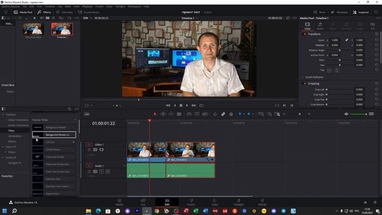Switch to the Color page
Screen dimensions: 382x215
click(x=215, y=202)
